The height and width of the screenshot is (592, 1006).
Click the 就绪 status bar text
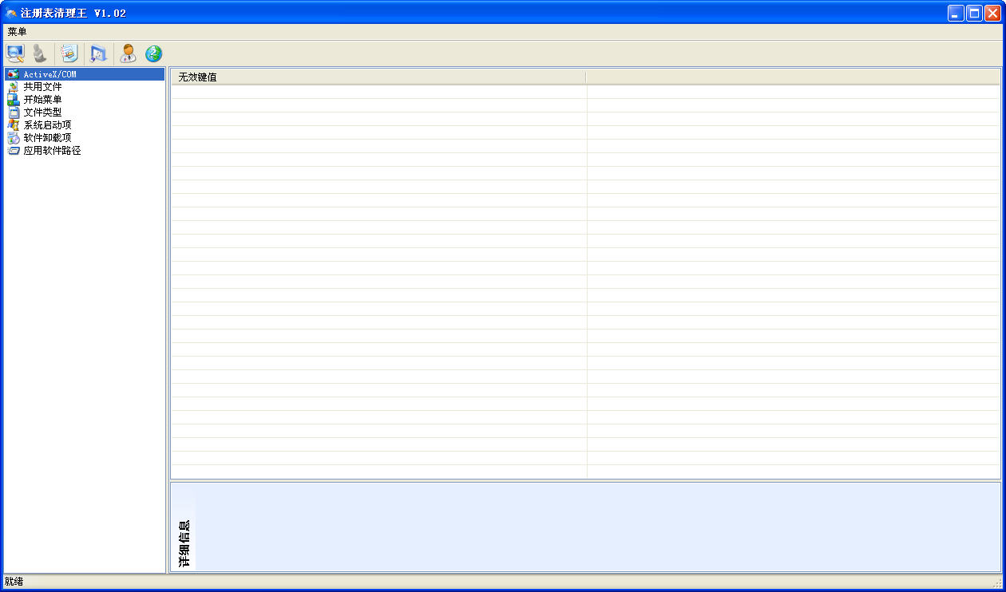pos(14,582)
